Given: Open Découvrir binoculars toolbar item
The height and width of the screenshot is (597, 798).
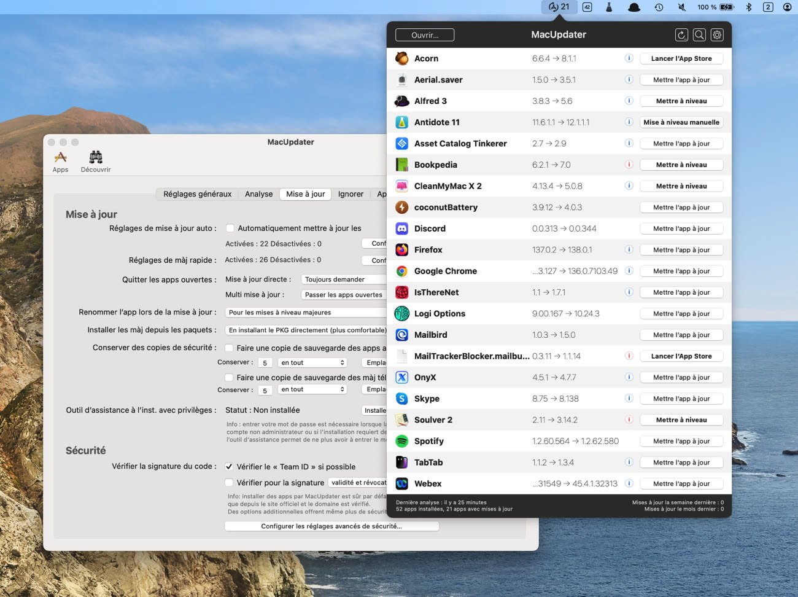Looking at the screenshot, I should pyautogui.click(x=96, y=162).
